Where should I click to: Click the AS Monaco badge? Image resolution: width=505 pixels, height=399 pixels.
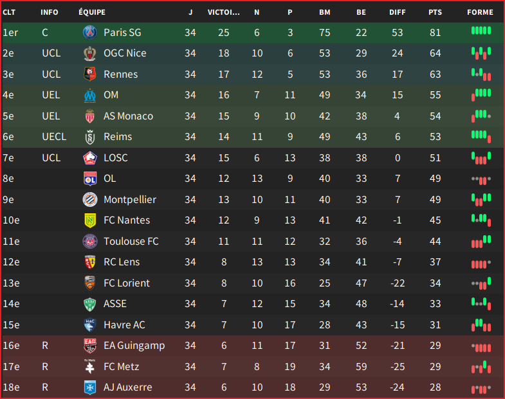[90, 116]
